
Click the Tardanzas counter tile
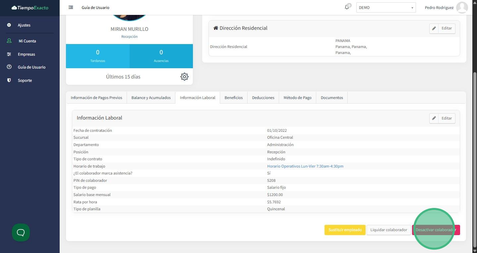(x=97, y=56)
